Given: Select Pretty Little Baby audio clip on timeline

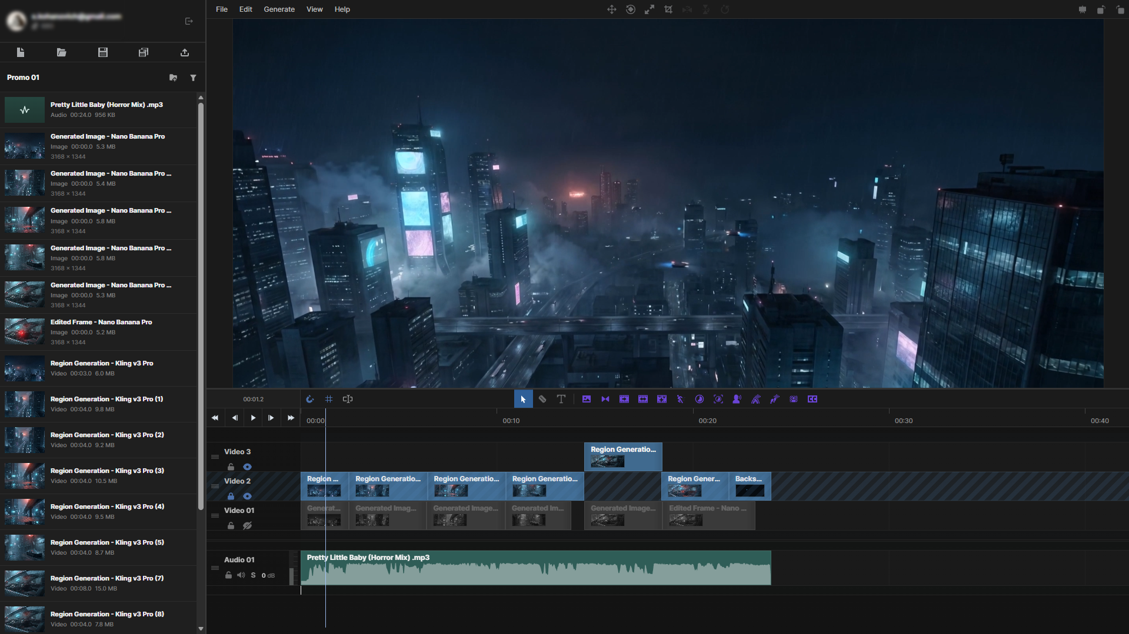Looking at the screenshot, I should pyautogui.click(x=535, y=568).
